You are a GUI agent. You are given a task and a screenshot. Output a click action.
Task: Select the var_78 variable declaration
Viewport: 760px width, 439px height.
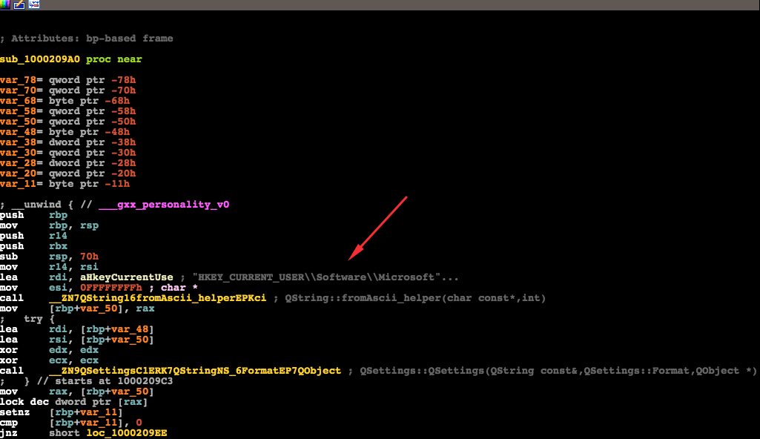(x=68, y=80)
